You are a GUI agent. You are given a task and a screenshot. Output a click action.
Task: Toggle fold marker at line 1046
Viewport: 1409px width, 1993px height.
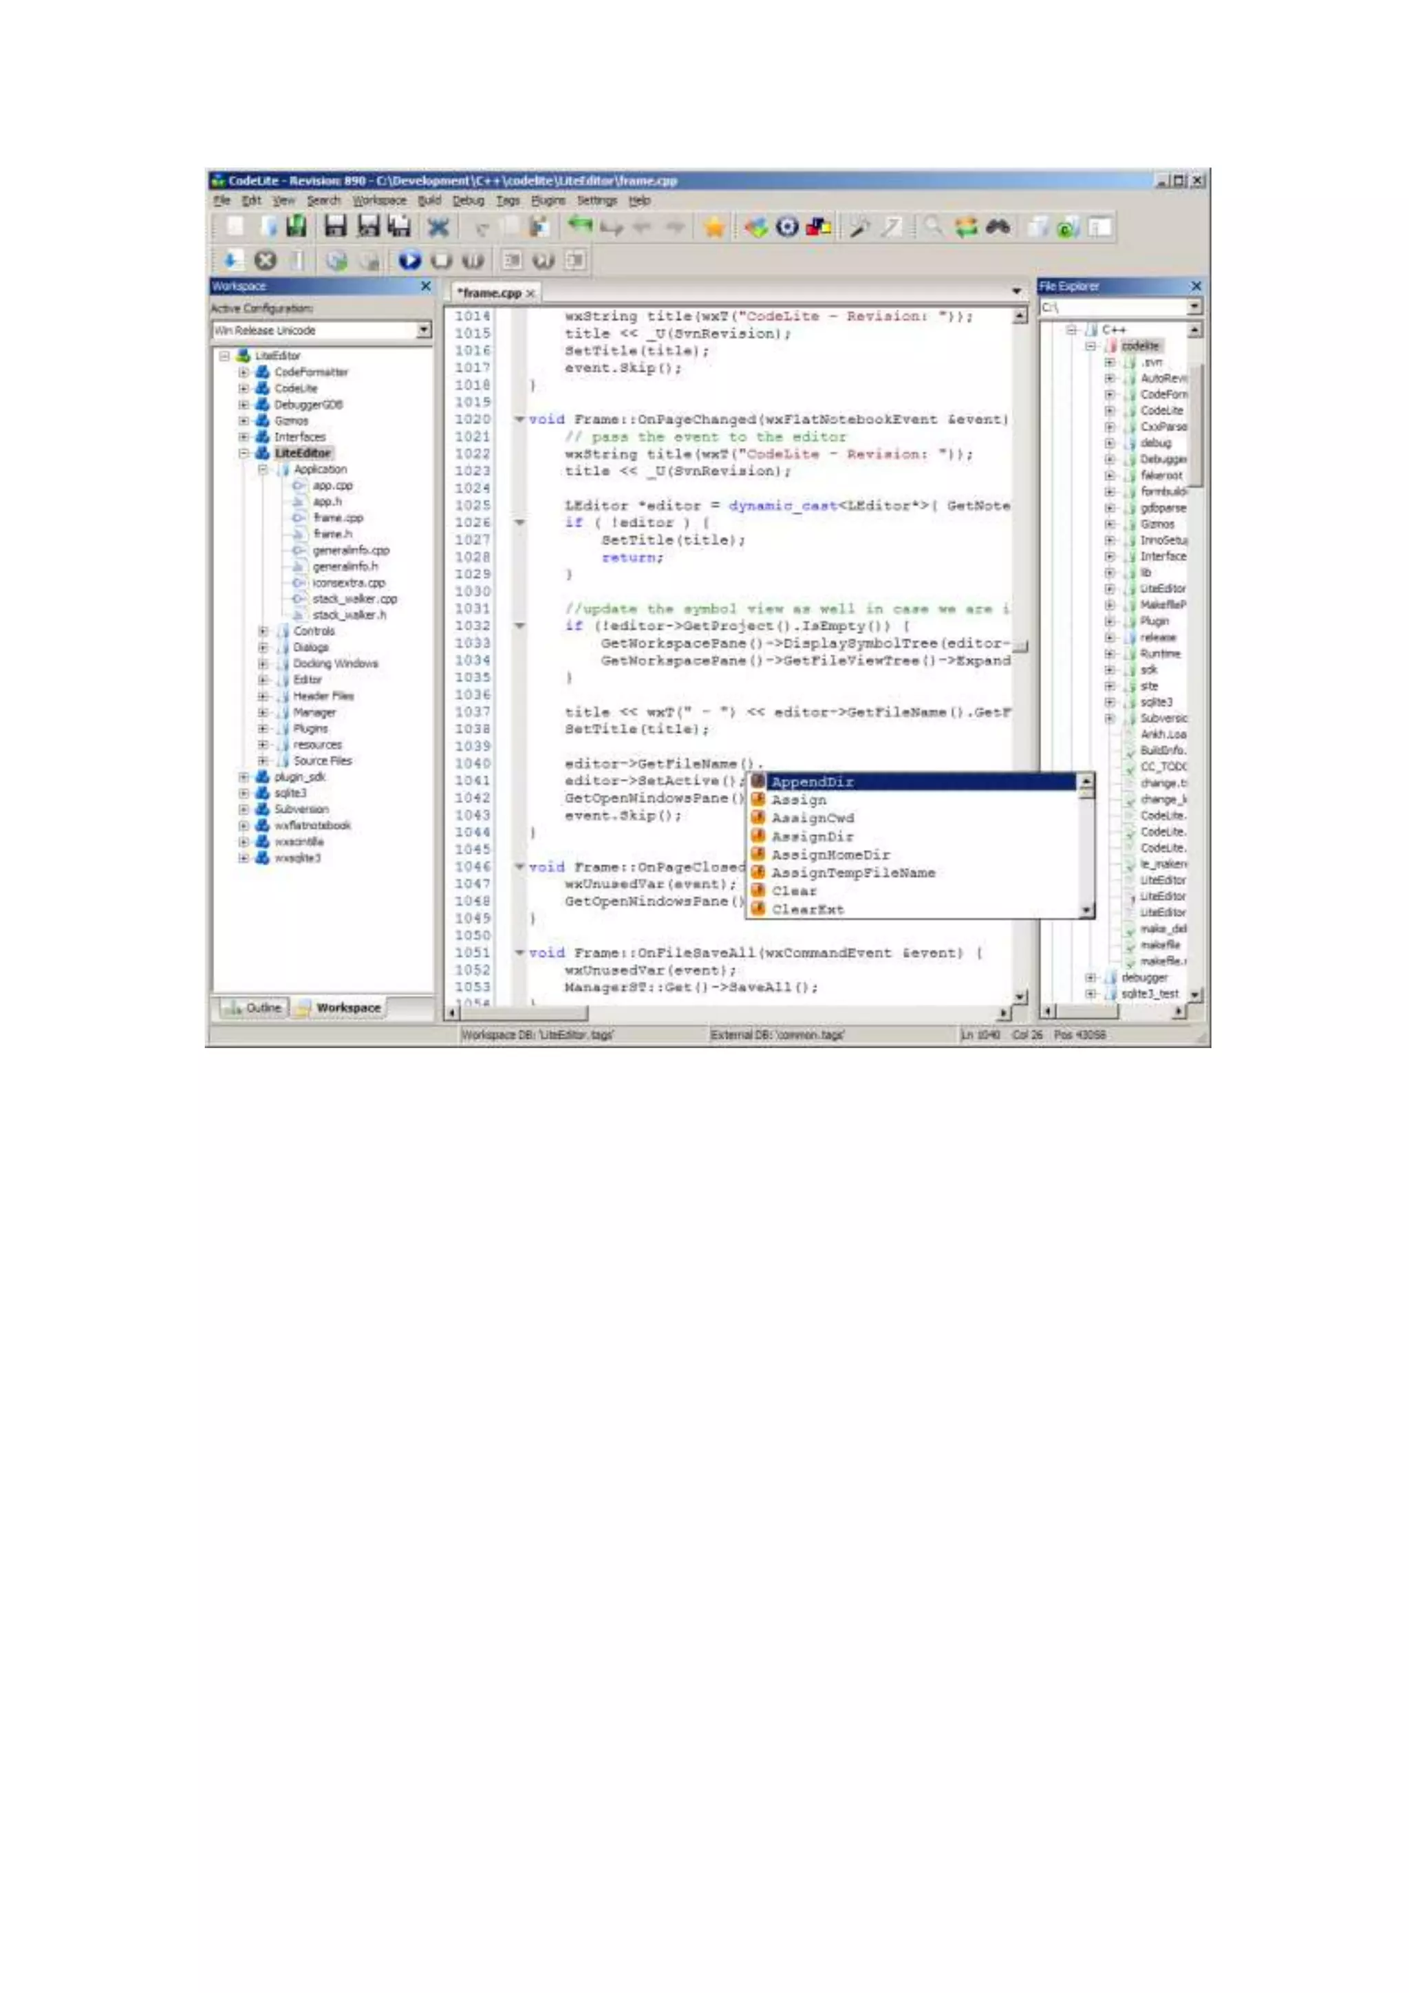click(519, 866)
